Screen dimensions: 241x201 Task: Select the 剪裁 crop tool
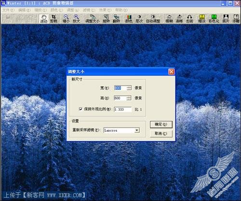tap(54, 19)
